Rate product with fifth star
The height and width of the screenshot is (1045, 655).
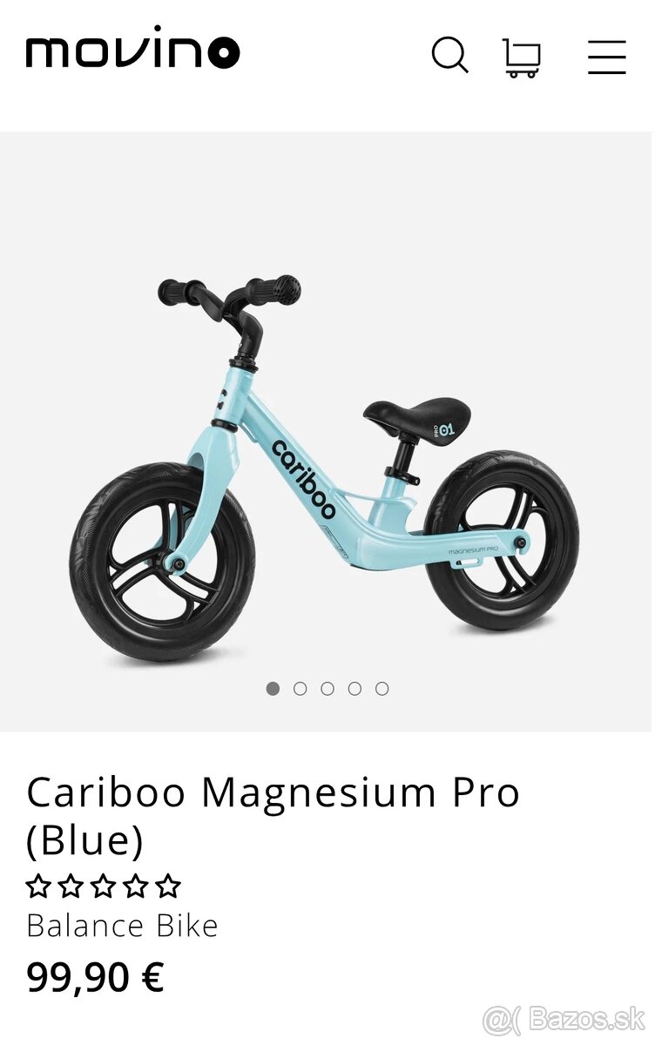pyautogui.click(x=167, y=887)
